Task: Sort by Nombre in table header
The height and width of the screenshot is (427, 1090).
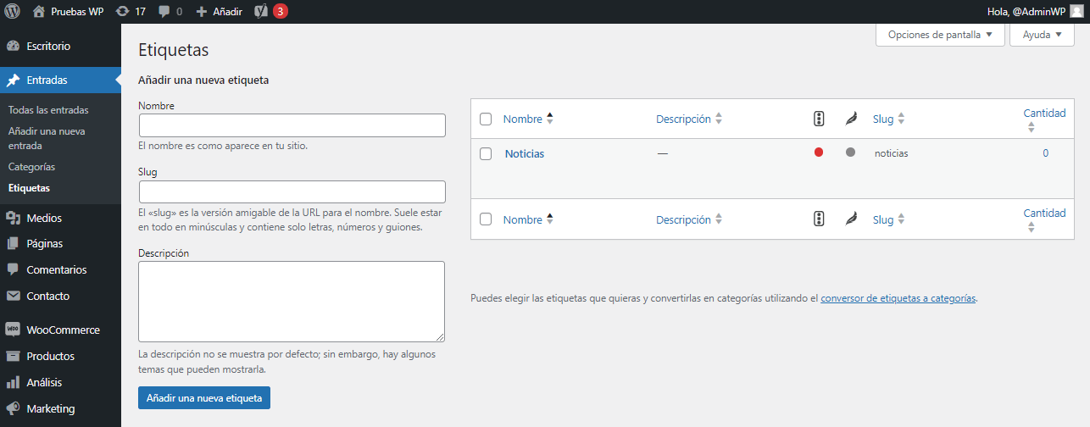Action: [x=528, y=119]
